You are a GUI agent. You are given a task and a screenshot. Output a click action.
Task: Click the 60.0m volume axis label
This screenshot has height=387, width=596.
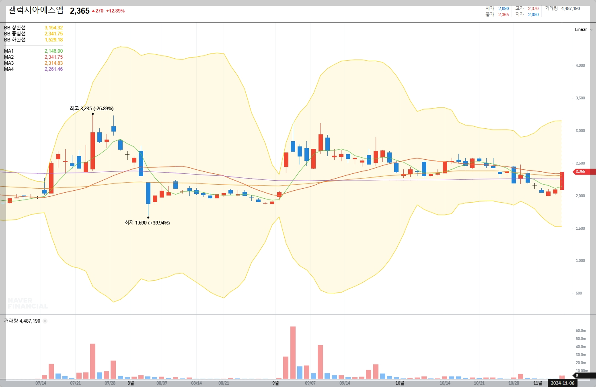(x=581, y=331)
